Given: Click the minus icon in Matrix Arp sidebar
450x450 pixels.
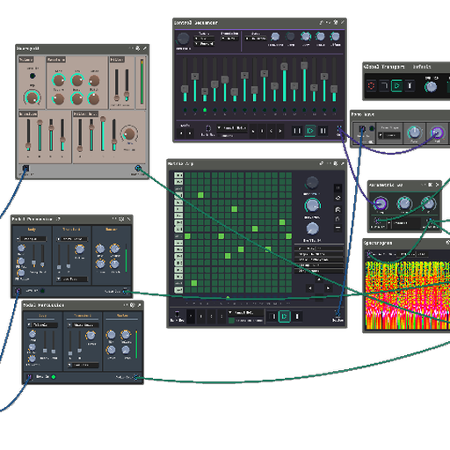Looking at the screenshot, I should point(337,228).
